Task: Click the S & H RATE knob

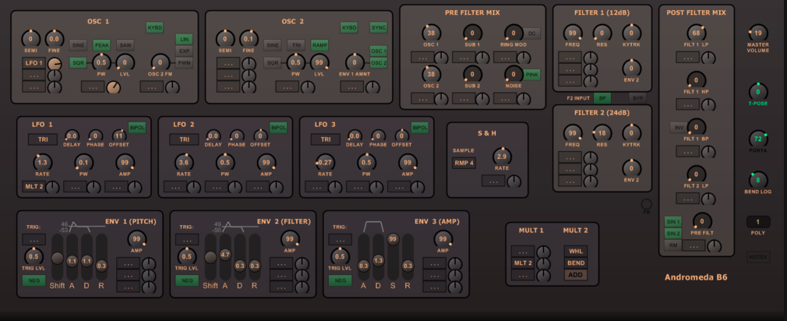Action: (501, 157)
